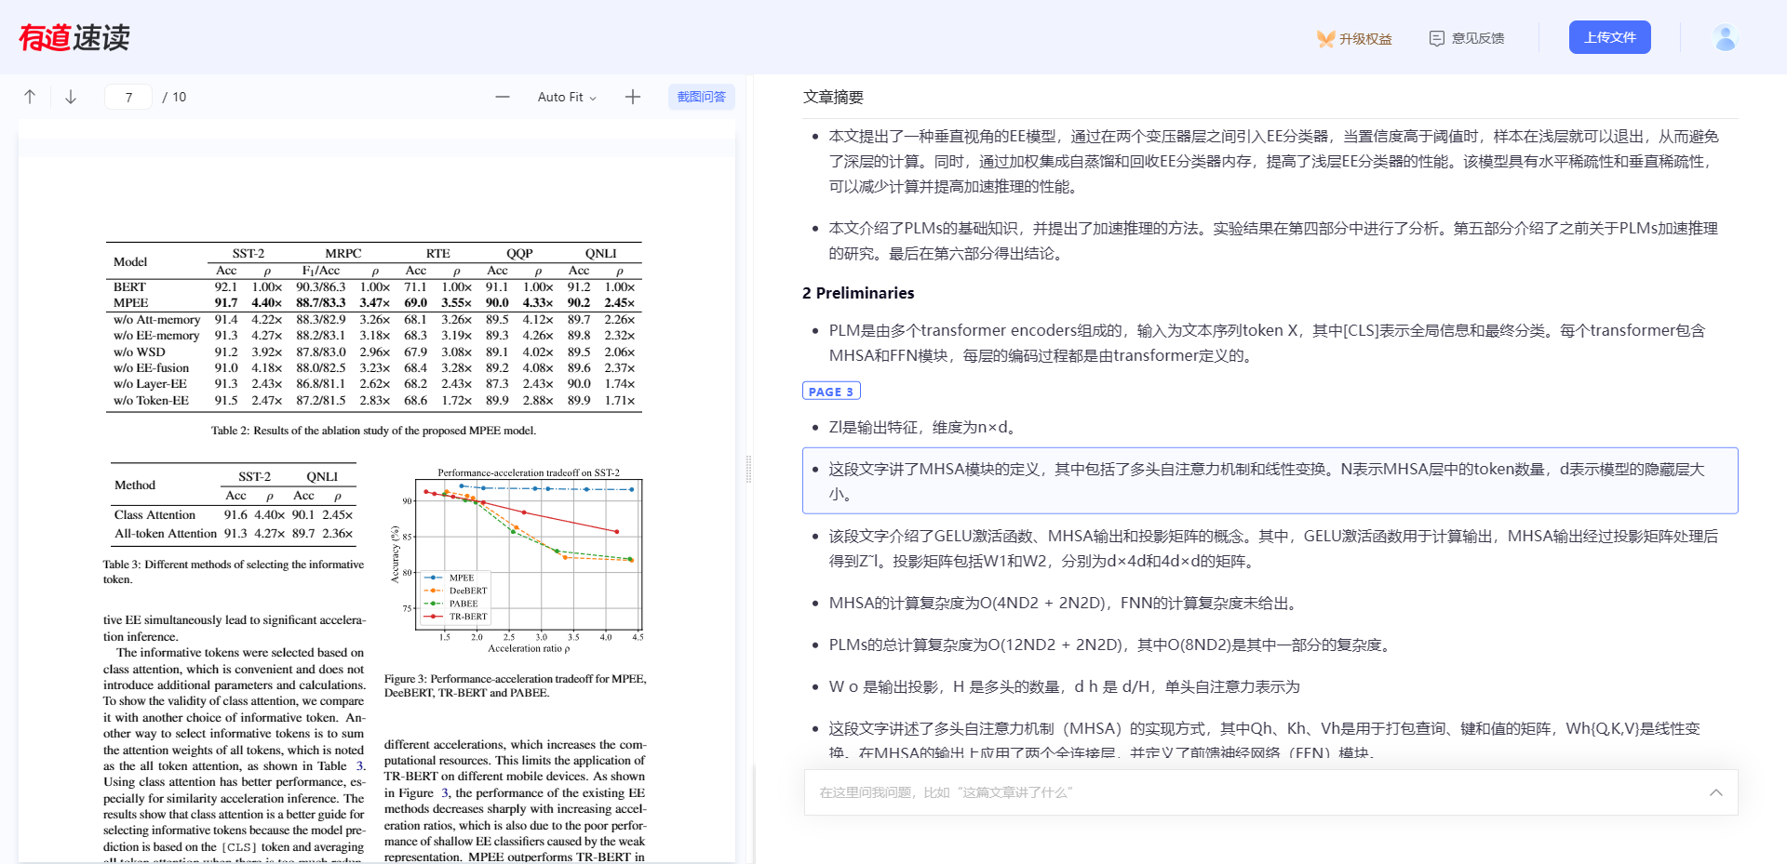Screen dimensions: 1787x864
Task: Click bullet W o 是输出投影
Action: pyautogui.click(x=1064, y=686)
